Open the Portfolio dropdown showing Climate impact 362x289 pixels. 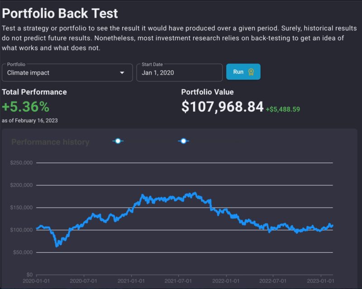(x=67, y=72)
